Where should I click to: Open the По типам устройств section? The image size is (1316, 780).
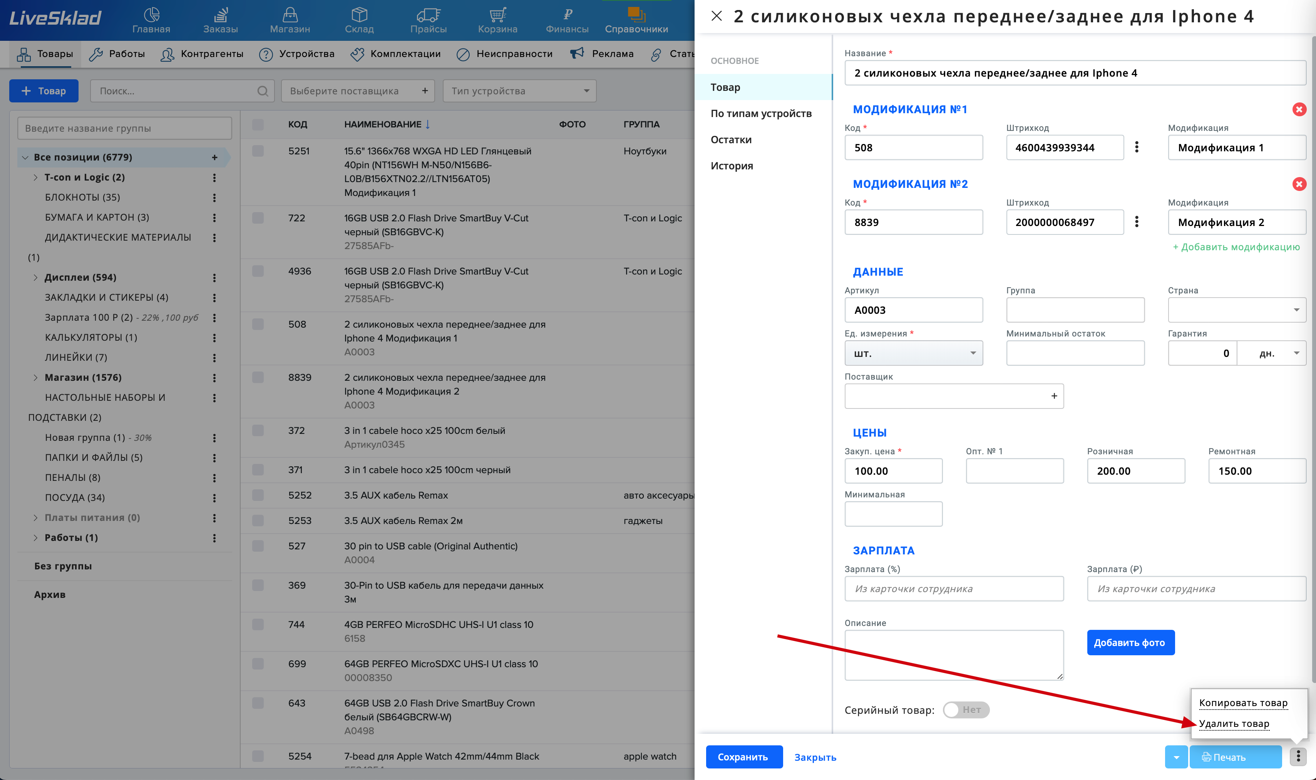(x=761, y=114)
